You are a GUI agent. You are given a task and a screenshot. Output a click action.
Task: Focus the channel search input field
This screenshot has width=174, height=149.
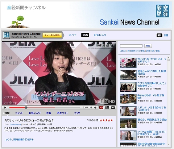[x=131, y=46]
